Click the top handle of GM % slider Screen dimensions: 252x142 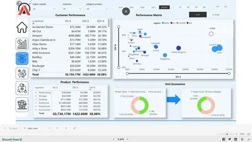coord(119,27)
